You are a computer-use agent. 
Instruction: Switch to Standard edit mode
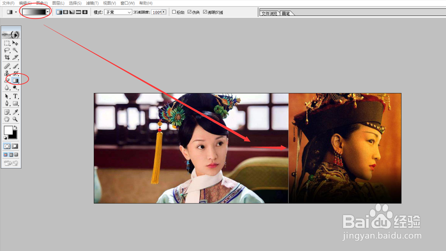click(x=7, y=146)
